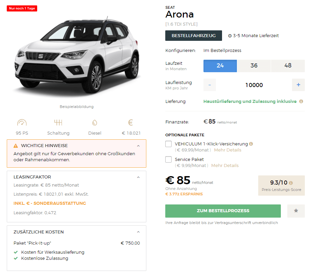Collapse the Leasingfaktor panel
Screen dimensions: 316x278
tap(138, 177)
